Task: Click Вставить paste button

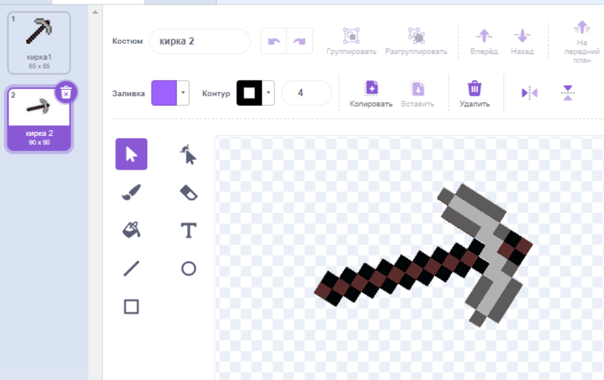Action: click(418, 94)
